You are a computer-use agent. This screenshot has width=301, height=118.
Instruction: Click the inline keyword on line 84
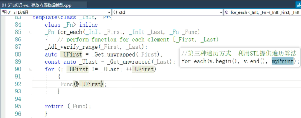89,25
